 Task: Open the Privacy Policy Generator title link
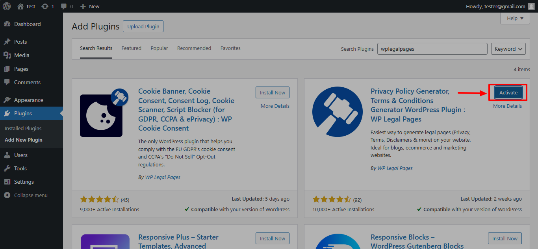pos(417,105)
